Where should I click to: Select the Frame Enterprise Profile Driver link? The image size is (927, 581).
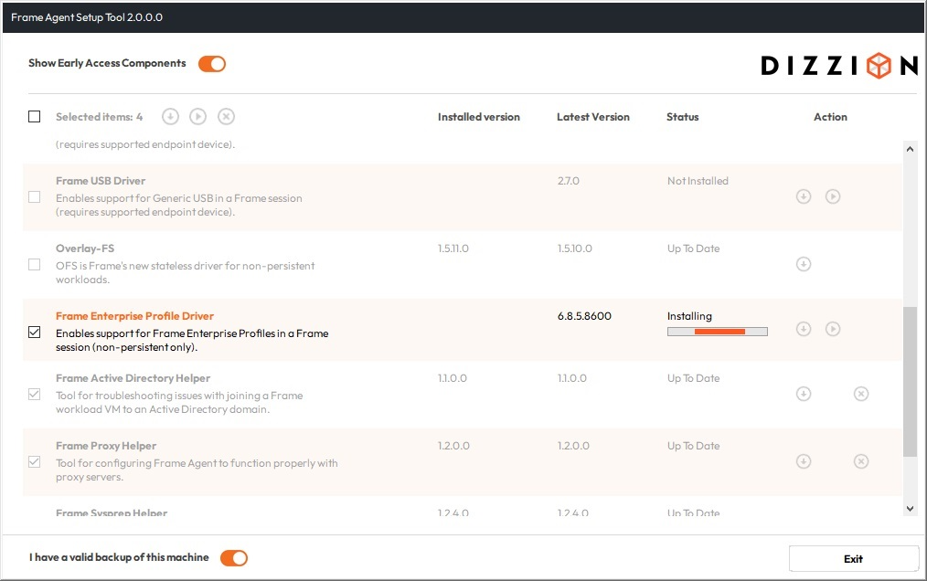134,315
